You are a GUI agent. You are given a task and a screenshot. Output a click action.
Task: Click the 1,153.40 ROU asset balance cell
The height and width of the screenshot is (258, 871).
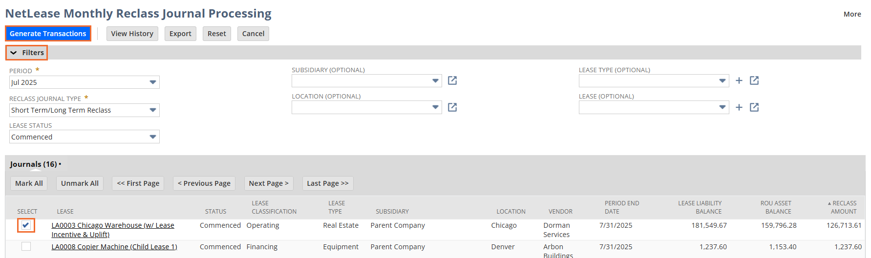tap(783, 247)
